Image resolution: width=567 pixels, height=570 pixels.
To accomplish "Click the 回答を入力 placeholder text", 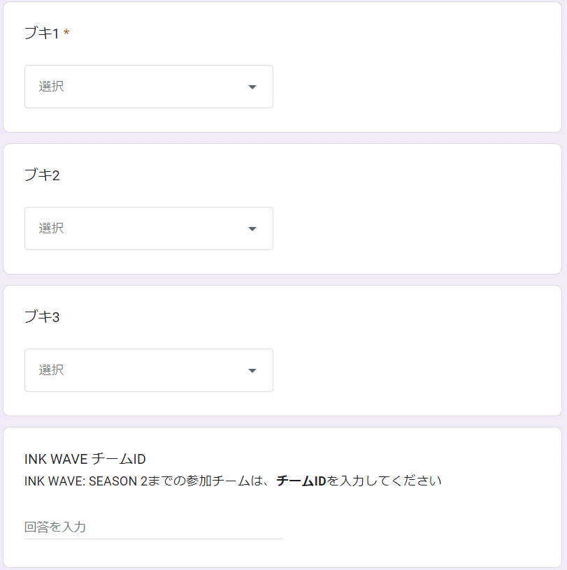I will click(x=55, y=527).
